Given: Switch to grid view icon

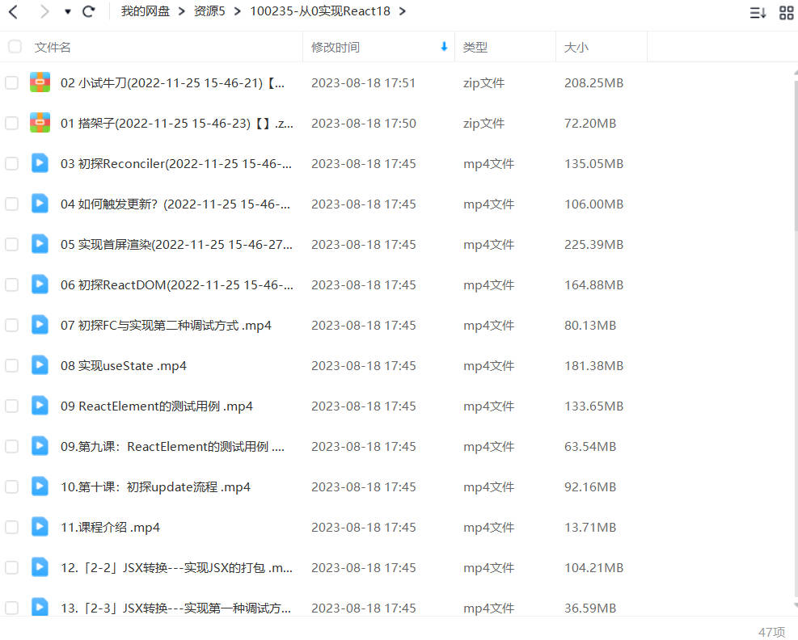Looking at the screenshot, I should pos(787,13).
